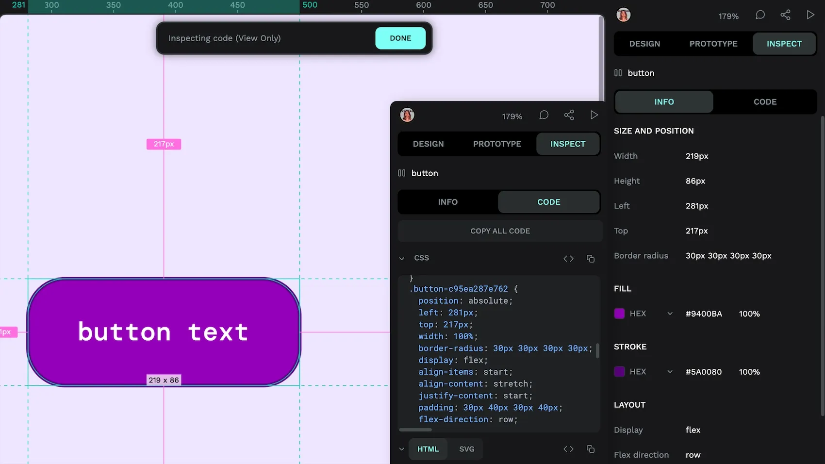Click fill hex value #9400BA
The width and height of the screenshot is (825, 464).
click(704, 314)
